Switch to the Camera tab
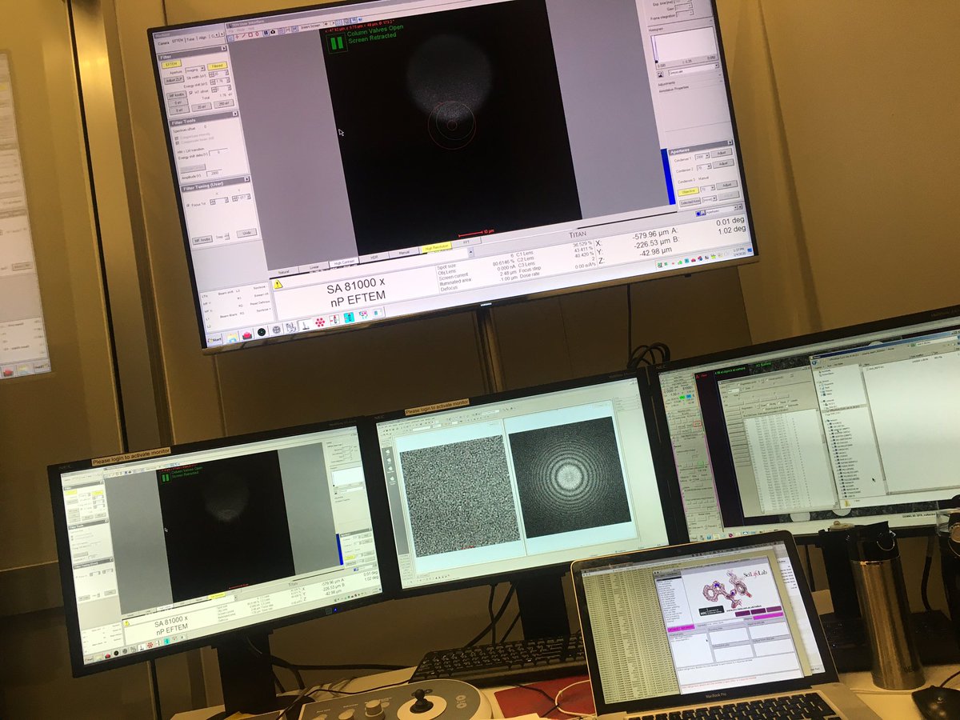Viewport: 960px width, 720px height. [163, 42]
